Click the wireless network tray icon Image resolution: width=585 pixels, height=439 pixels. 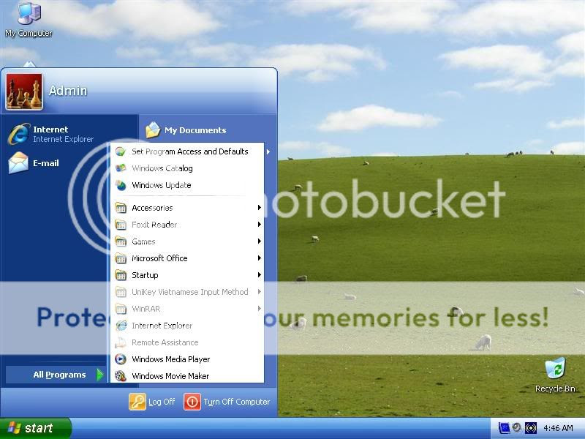pyautogui.click(x=531, y=428)
